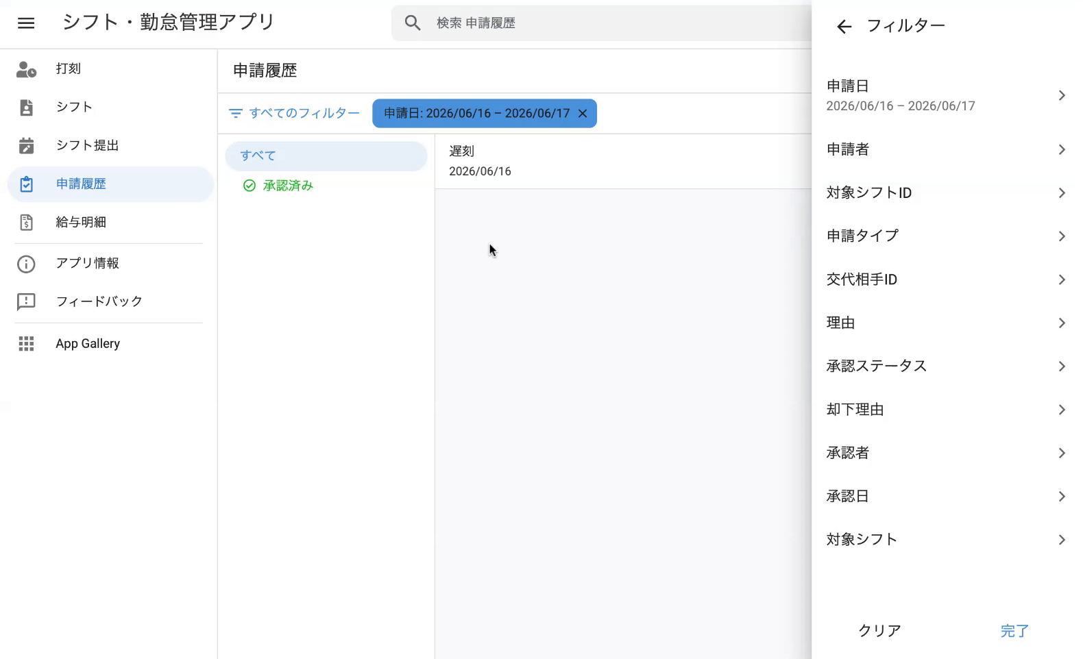Click the 申請タイプ filter label
The width and height of the screenshot is (1083, 659).
(862, 236)
